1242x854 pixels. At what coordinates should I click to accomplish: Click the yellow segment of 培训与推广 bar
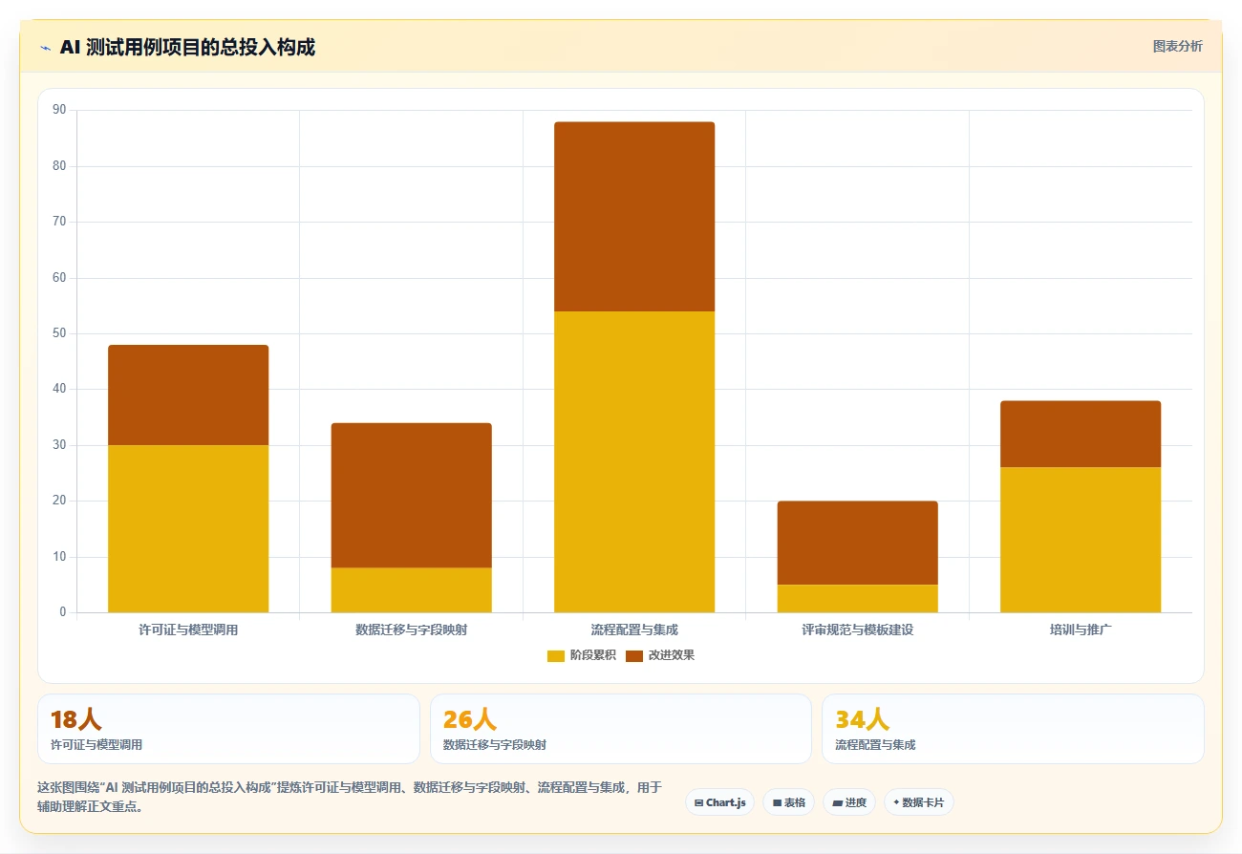(1081, 540)
